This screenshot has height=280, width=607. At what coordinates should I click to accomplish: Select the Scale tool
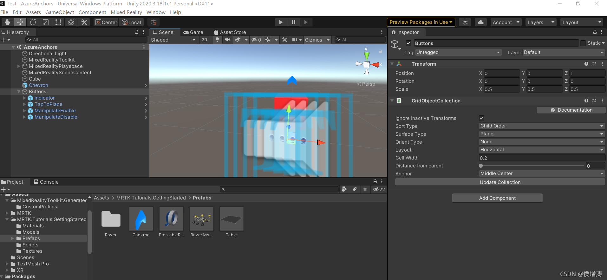pos(46,22)
